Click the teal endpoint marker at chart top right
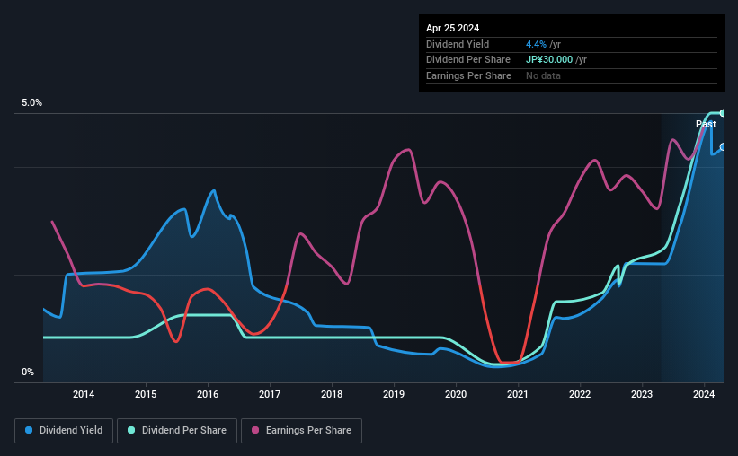This screenshot has height=456, width=738. click(723, 113)
